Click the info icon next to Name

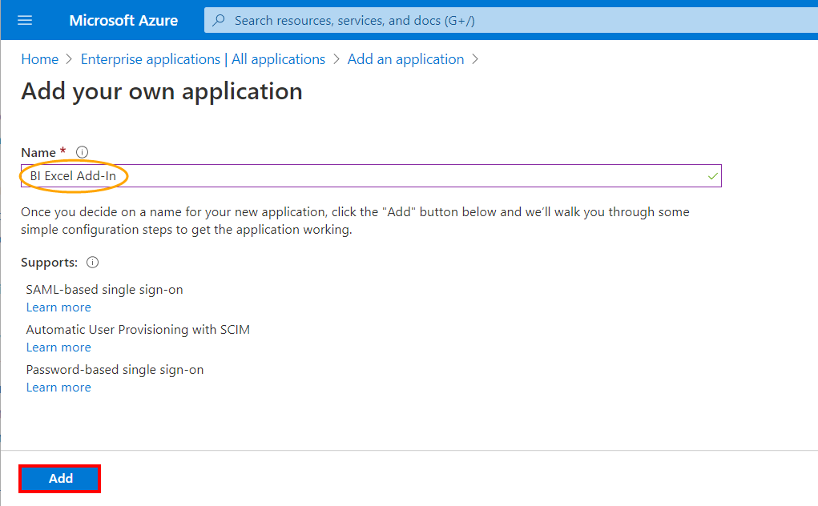point(82,152)
